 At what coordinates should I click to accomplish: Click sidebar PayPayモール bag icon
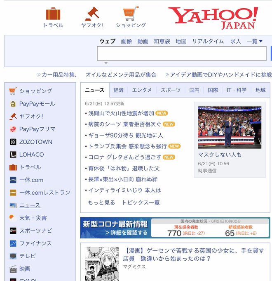tap(13, 104)
